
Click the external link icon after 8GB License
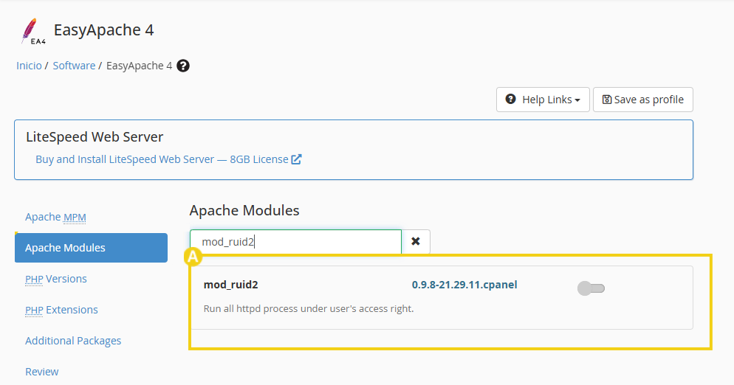[296, 159]
